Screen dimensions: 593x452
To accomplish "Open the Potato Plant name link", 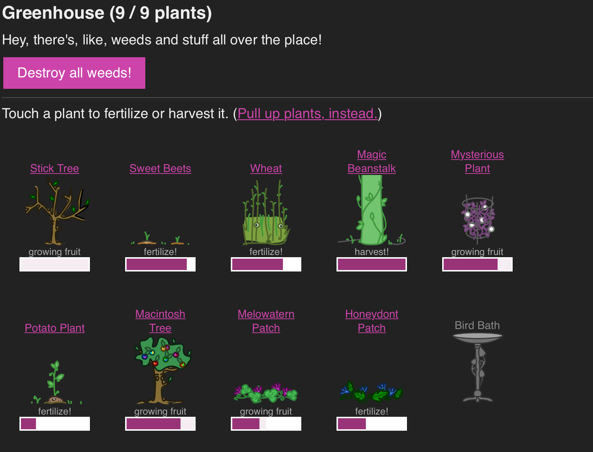I will coord(55,328).
